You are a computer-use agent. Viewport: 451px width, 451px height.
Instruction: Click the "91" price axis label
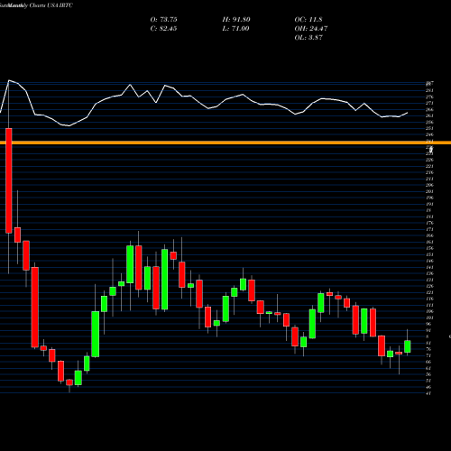(x=428, y=330)
